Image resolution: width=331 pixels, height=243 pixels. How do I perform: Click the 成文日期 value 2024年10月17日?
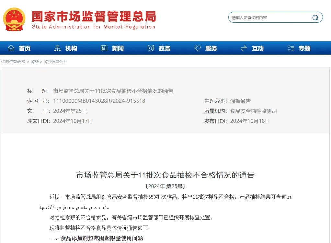point(73,121)
